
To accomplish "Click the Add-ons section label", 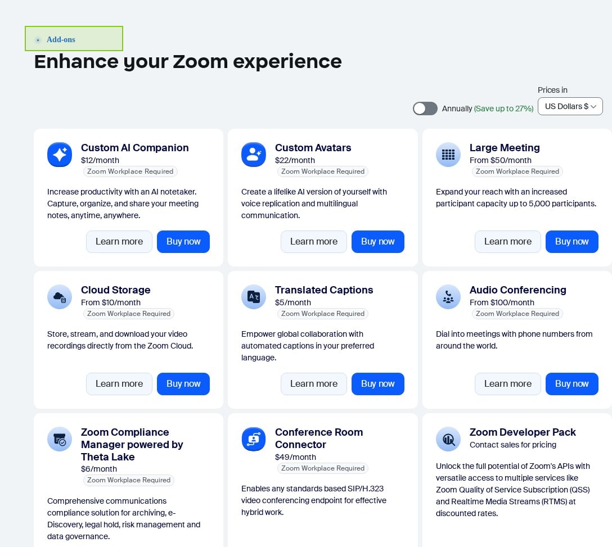I will pyautogui.click(x=61, y=39).
